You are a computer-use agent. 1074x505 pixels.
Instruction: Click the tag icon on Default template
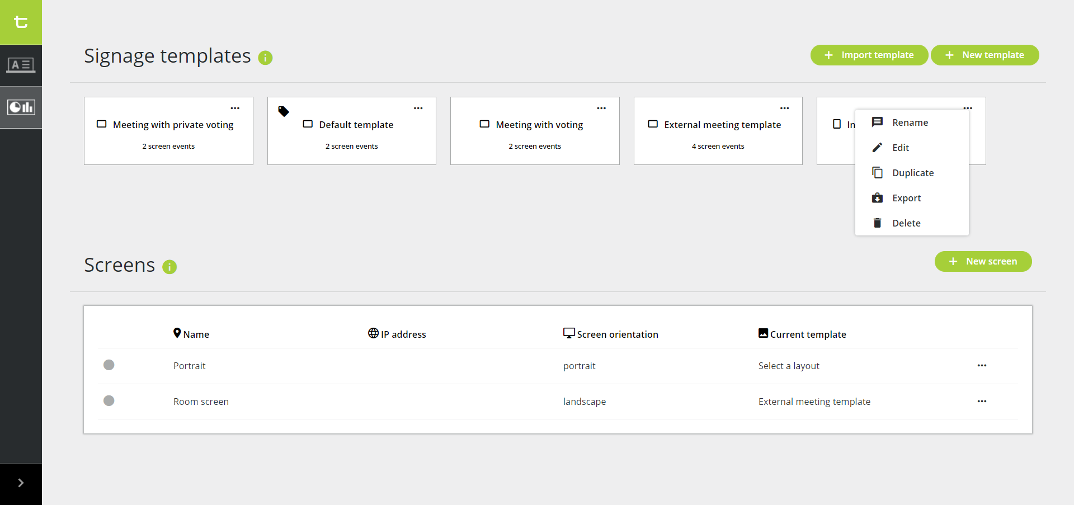pos(284,111)
